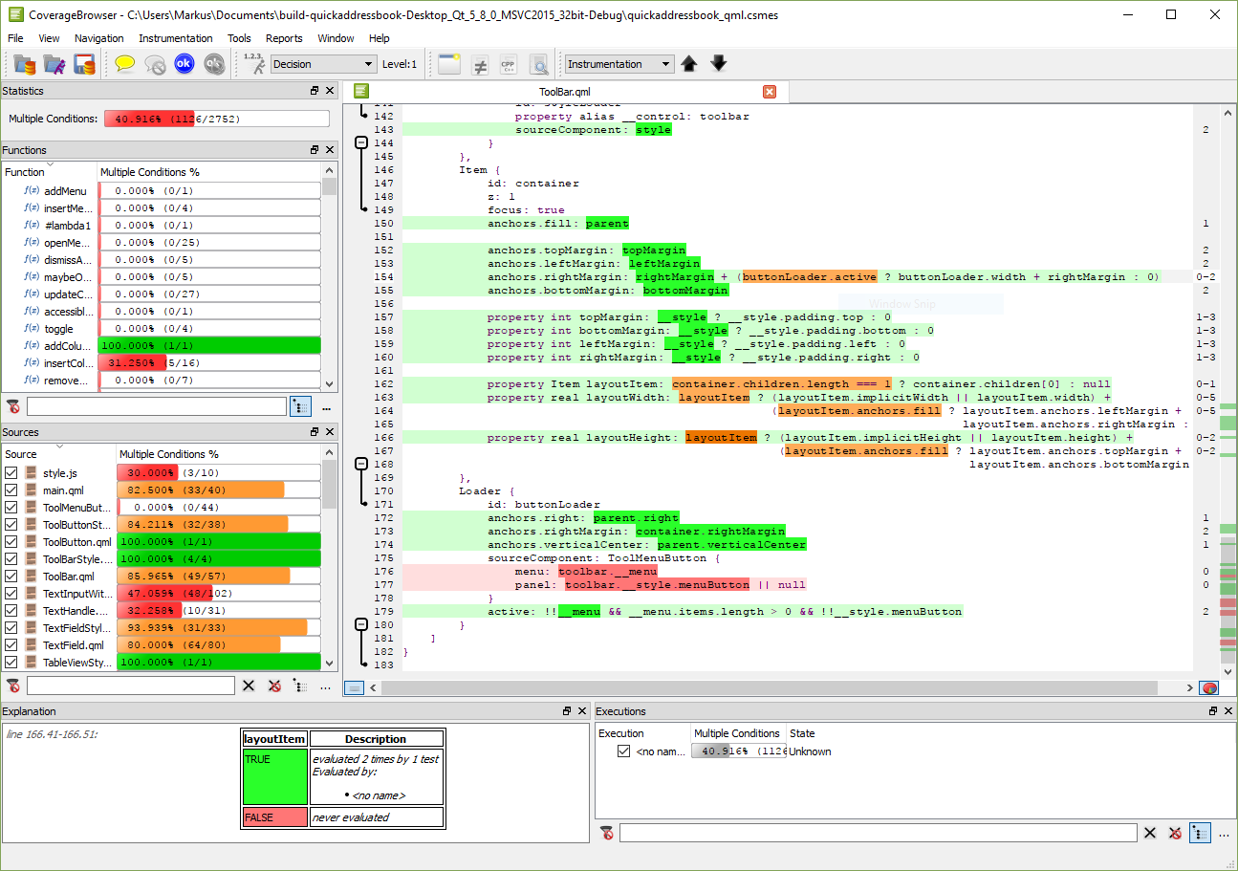Click the blue 'ok' validation icon

coord(185,64)
